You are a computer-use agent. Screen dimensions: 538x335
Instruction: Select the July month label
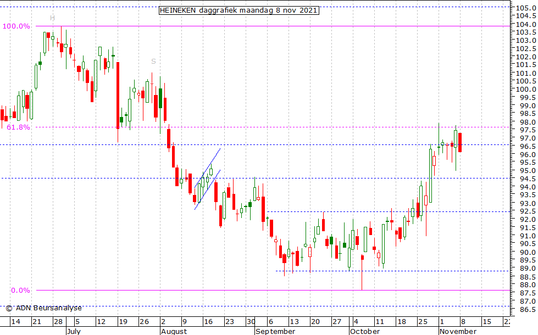coord(74,331)
